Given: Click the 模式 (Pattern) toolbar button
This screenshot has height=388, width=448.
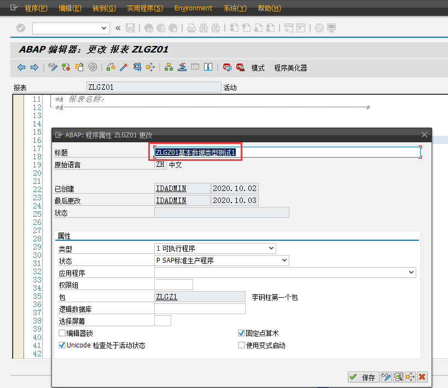Looking at the screenshot, I should (x=257, y=67).
